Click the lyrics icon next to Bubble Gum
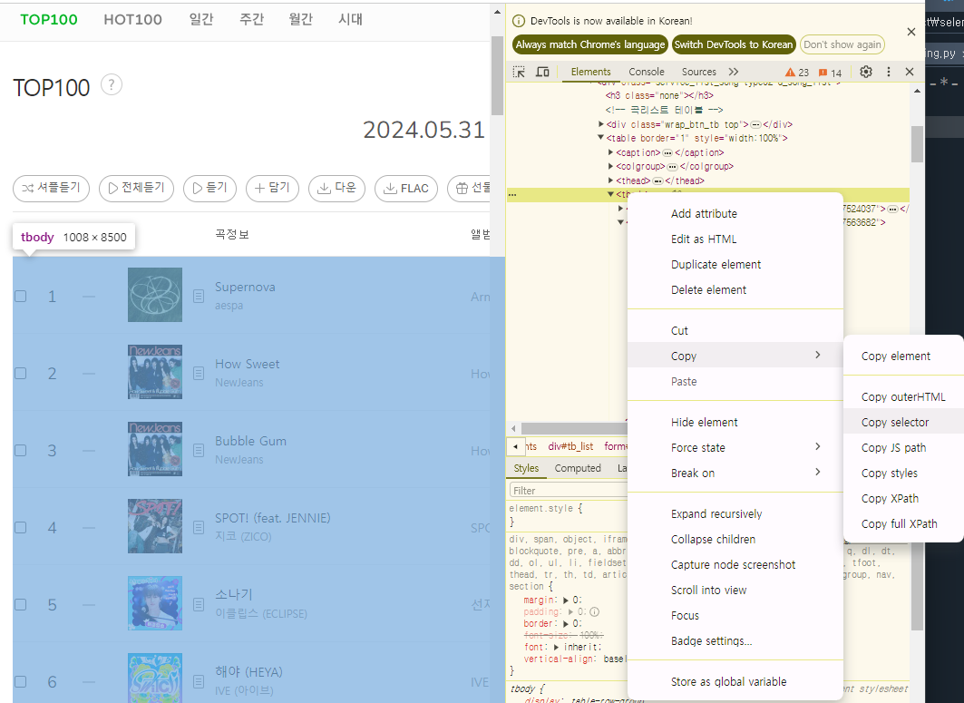Viewport: 964px width, 703px height. pos(199,451)
